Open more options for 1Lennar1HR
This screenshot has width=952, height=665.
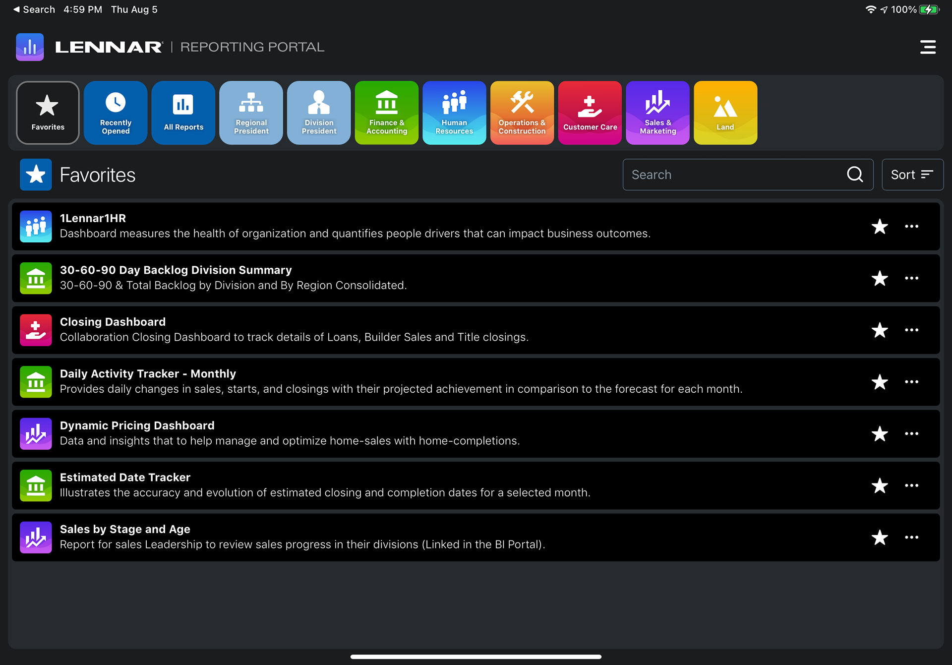coord(911,227)
